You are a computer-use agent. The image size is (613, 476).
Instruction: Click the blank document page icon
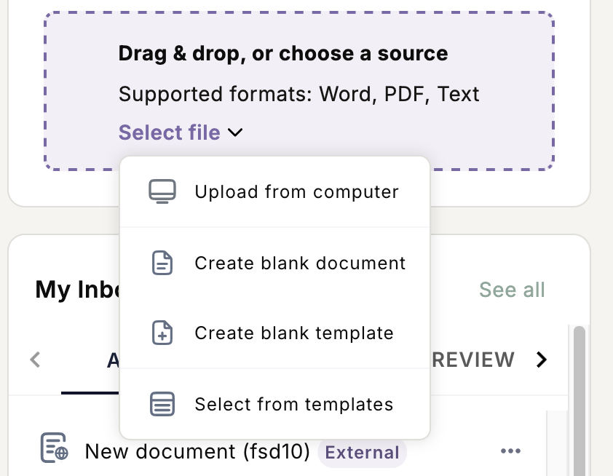[x=162, y=263]
